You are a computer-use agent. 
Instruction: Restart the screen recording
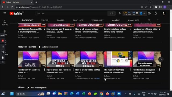3,52
